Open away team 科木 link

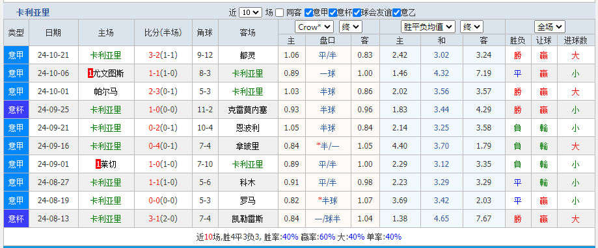tap(248, 182)
